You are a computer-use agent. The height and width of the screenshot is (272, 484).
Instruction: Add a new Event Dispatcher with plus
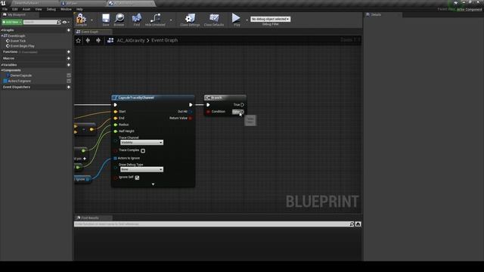(69, 87)
